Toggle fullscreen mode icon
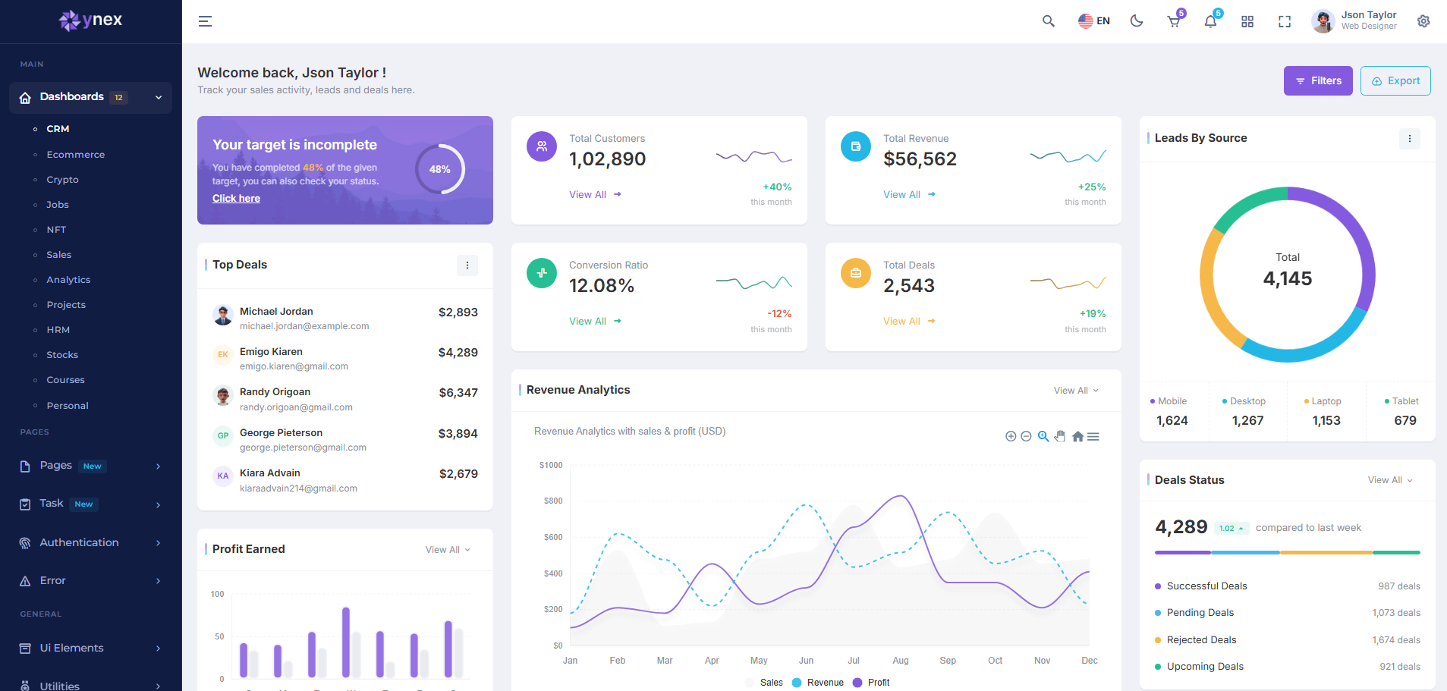The width and height of the screenshot is (1447, 691). 1285,21
